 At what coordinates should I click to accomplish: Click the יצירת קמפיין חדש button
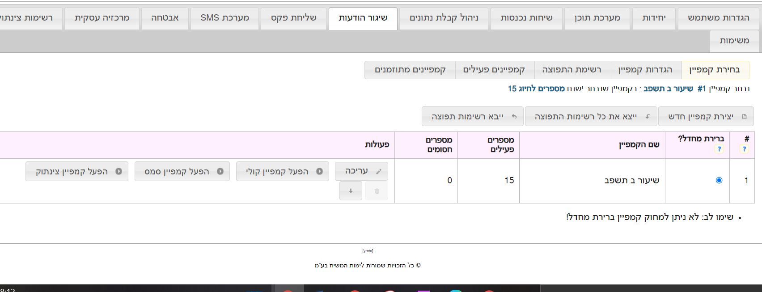706,116
